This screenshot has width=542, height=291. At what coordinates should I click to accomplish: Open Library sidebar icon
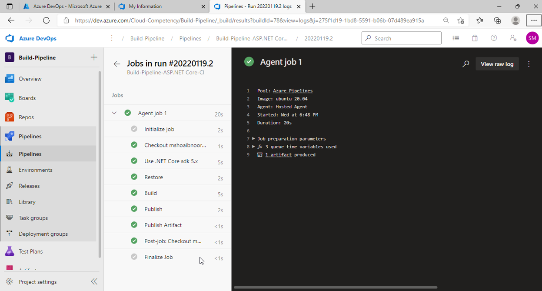(x=10, y=202)
